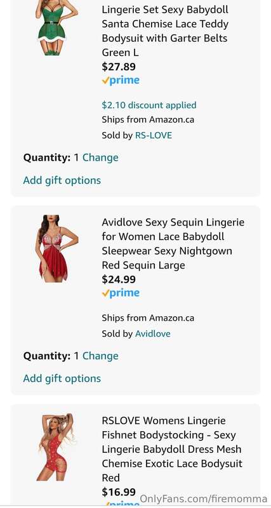Open the Lingerie Set Sexy Babydoll Santa title

coord(165,30)
